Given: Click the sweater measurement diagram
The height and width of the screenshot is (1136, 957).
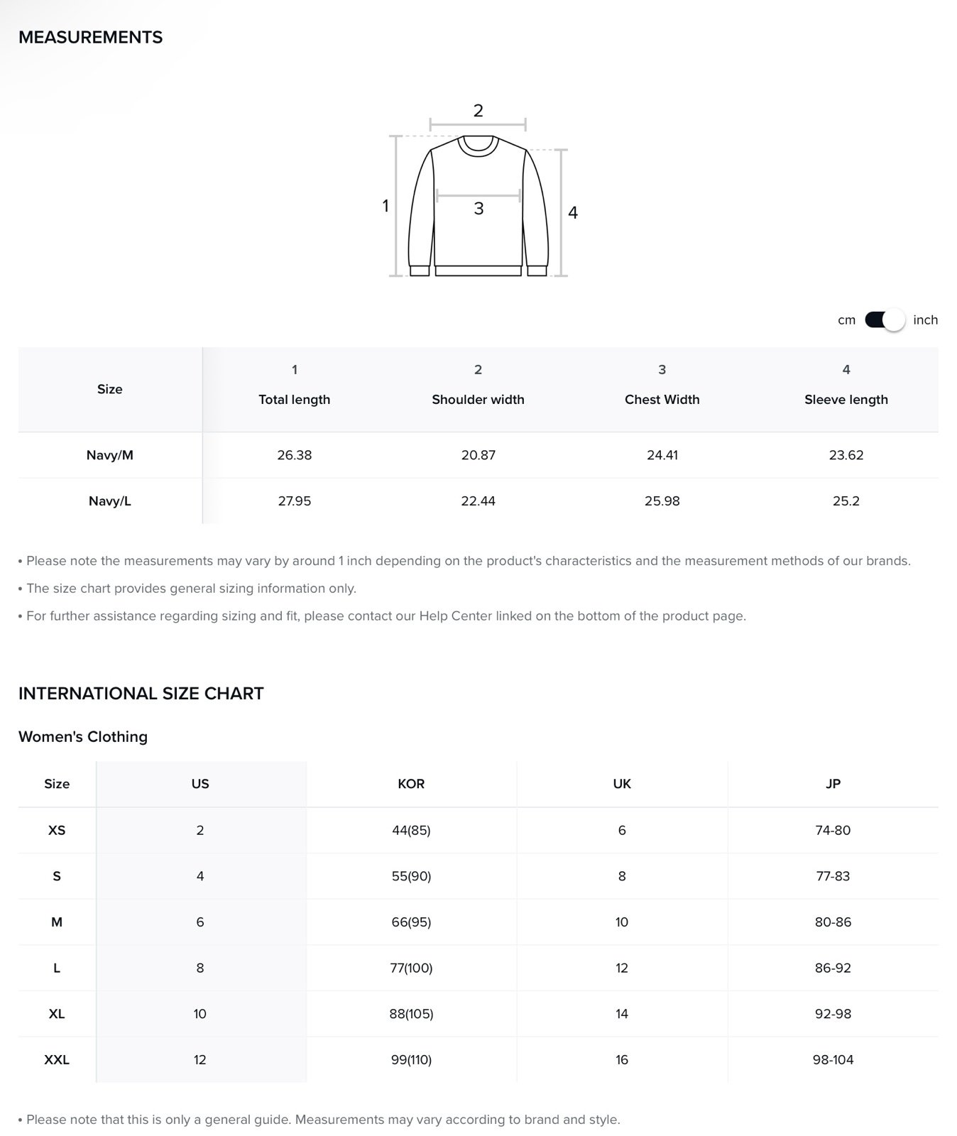Looking at the screenshot, I should coord(479,191).
